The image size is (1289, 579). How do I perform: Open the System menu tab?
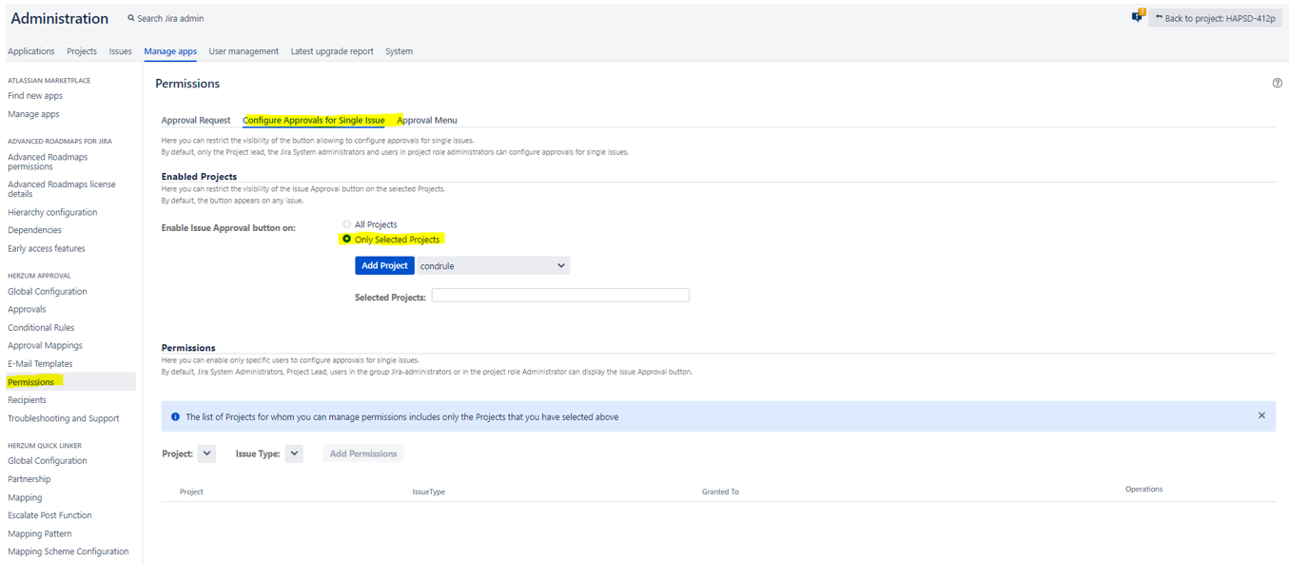point(399,51)
